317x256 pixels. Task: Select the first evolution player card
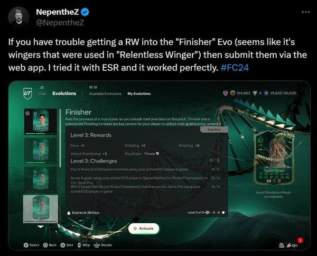pos(39,118)
